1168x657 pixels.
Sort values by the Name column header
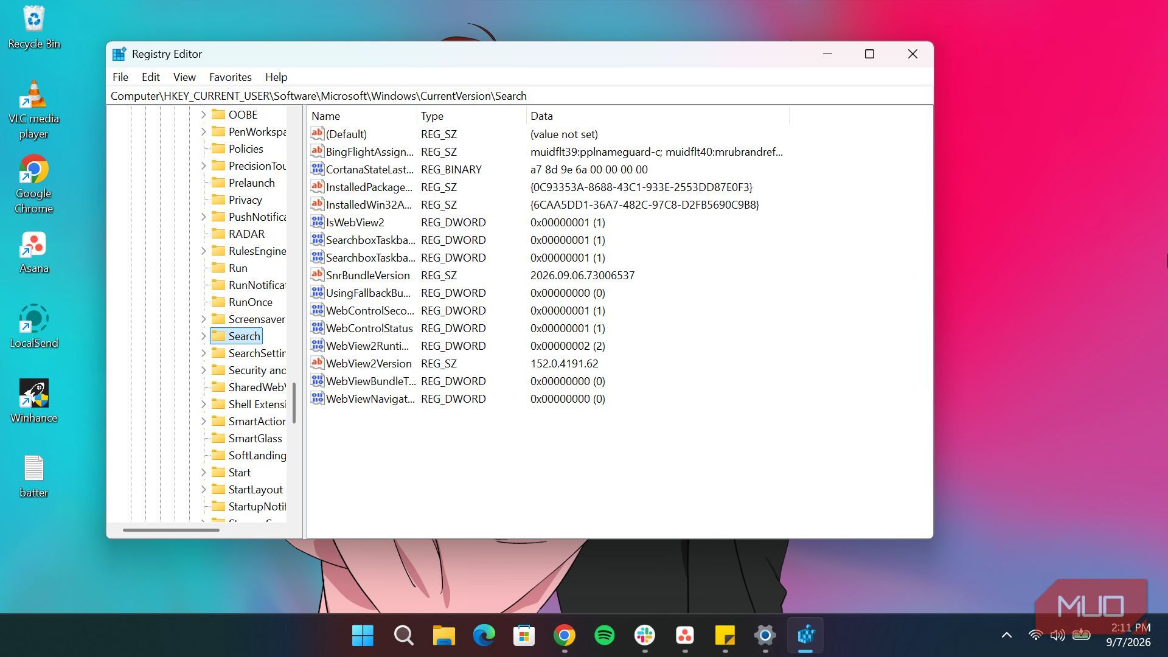pyautogui.click(x=362, y=116)
